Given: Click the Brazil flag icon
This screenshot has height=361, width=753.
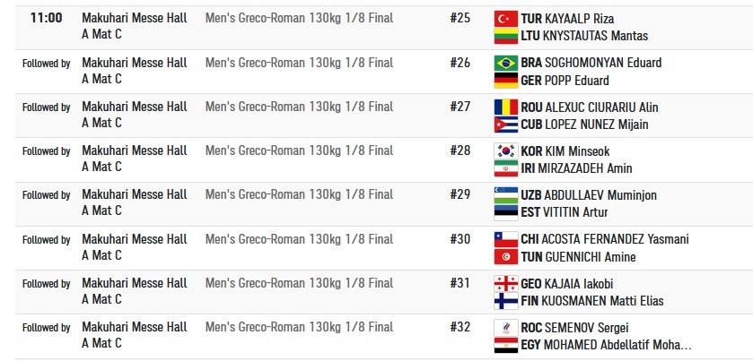Looking at the screenshot, I should click(x=506, y=63).
